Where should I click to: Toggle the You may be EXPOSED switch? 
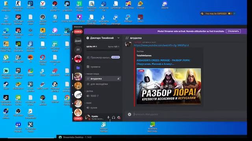tap(230, 14)
